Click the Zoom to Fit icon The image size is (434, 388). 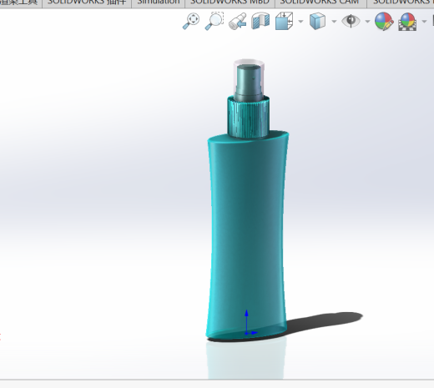[x=191, y=21]
